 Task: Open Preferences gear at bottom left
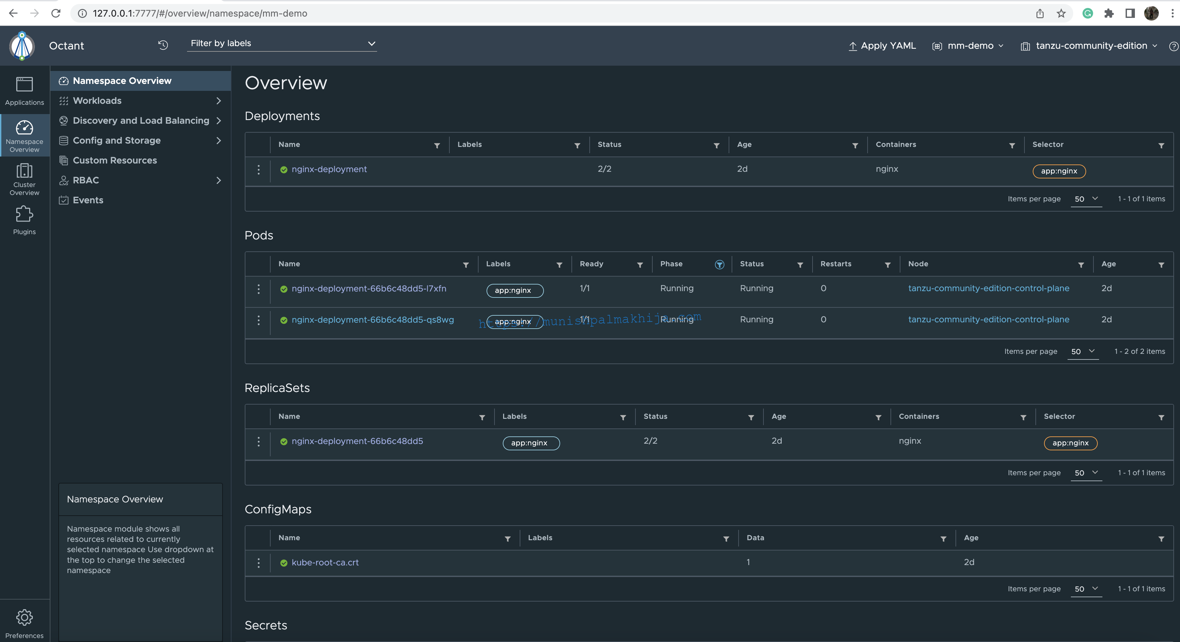tap(24, 624)
